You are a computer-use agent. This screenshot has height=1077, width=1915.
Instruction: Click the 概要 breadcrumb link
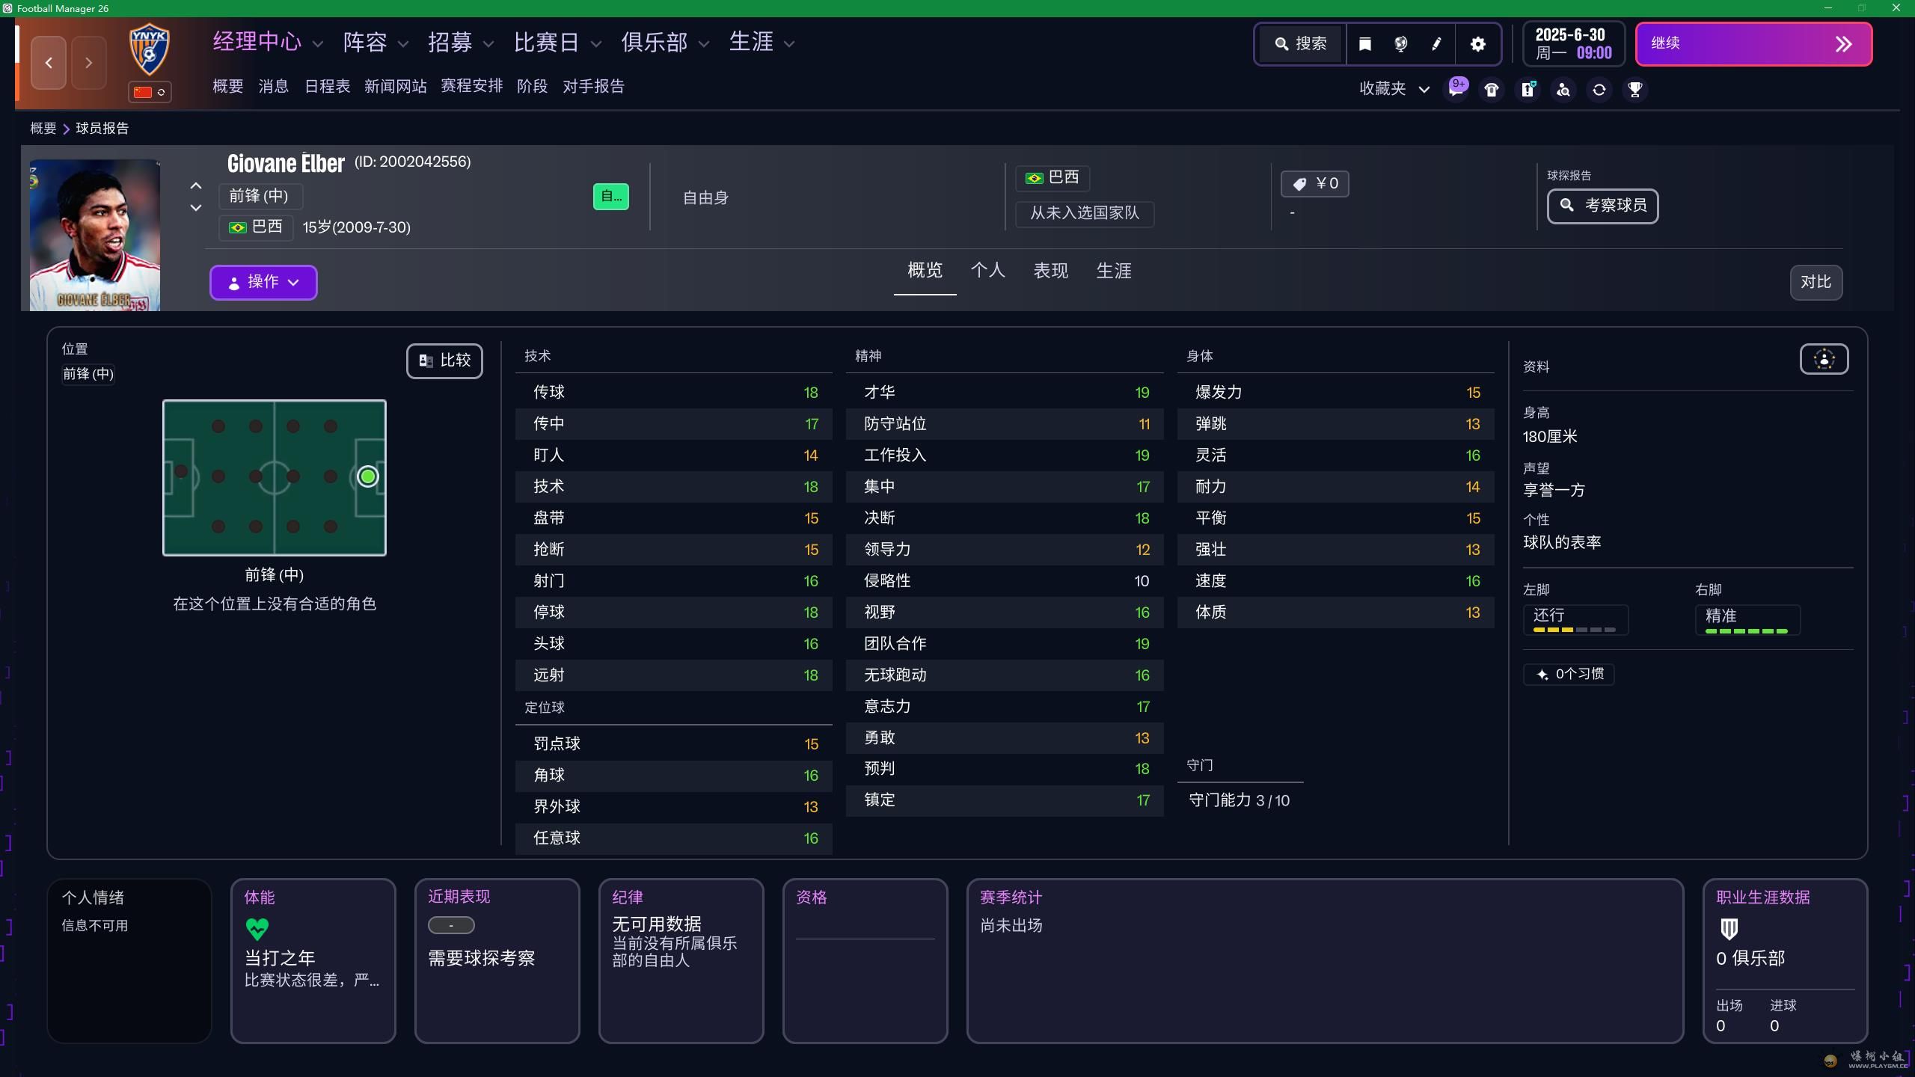[x=43, y=129]
